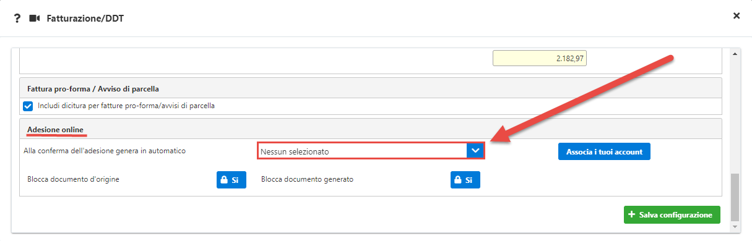This screenshot has width=752, height=241.
Task: Open help via the question mark icon
Action: coord(17,18)
